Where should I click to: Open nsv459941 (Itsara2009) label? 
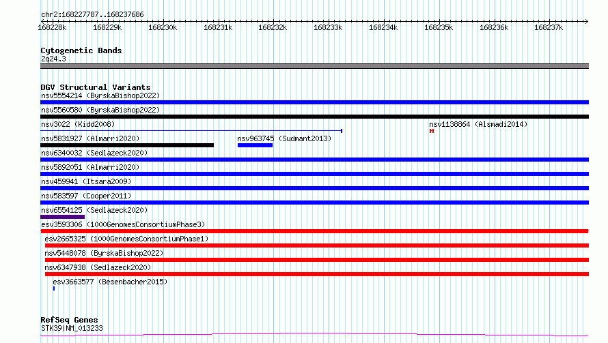point(86,181)
